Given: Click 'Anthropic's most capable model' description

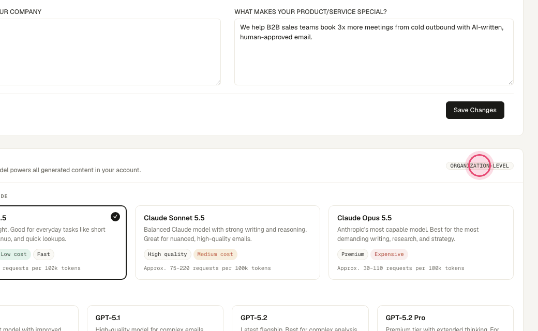Looking at the screenshot, I should click(x=408, y=234).
